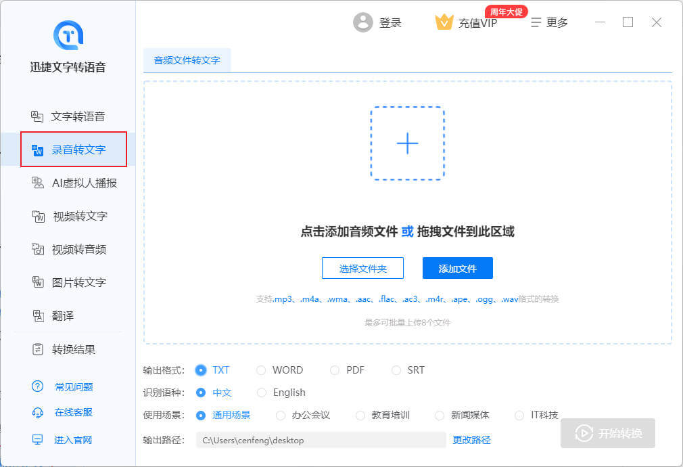The height and width of the screenshot is (467, 683).
Task: Click the 视频转音频 sidebar icon
Action: point(39,250)
